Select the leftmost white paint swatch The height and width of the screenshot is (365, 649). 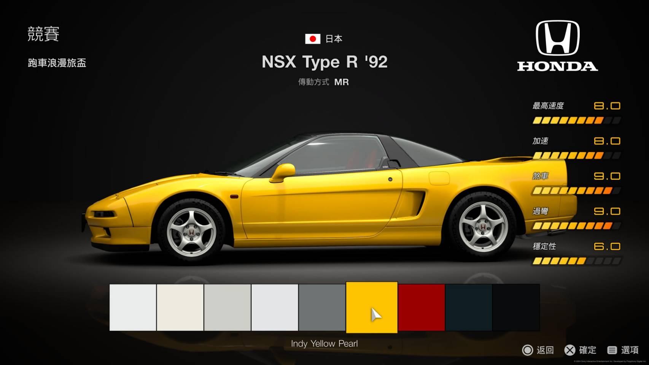[132, 309]
